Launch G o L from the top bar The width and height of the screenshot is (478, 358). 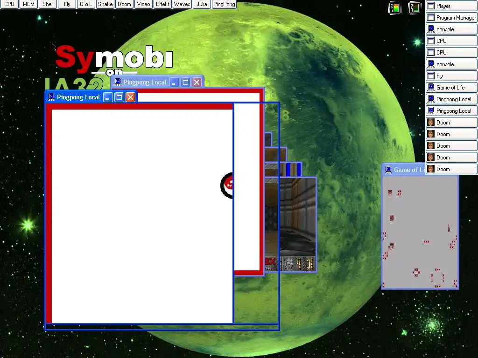[86, 4]
